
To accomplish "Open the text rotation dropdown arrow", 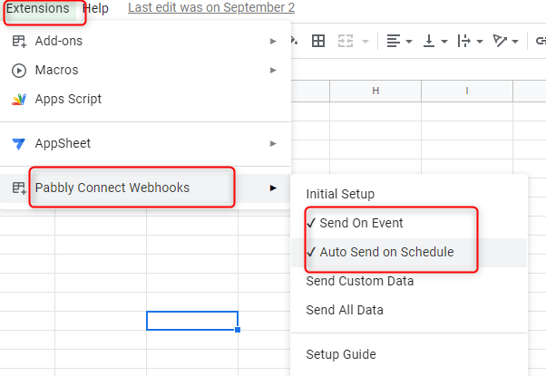I will coord(514,41).
